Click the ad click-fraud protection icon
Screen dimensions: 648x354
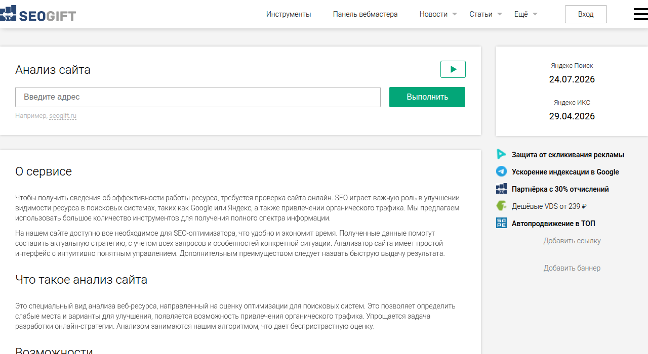[x=501, y=155]
